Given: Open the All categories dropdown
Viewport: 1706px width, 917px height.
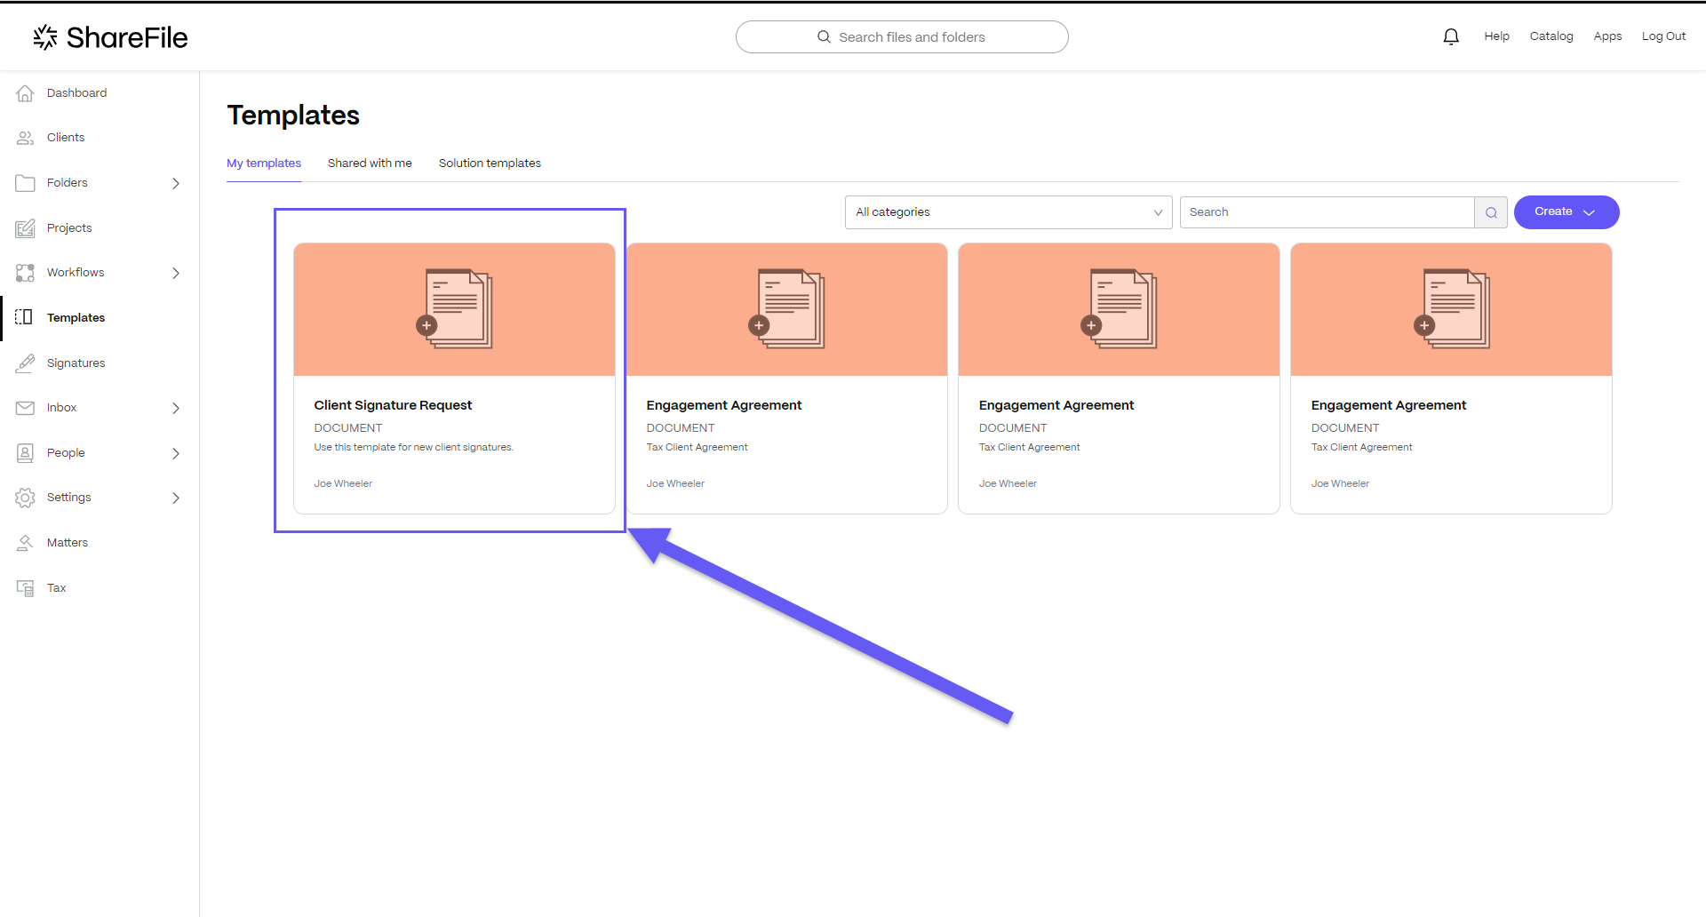Looking at the screenshot, I should [1008, 212].
